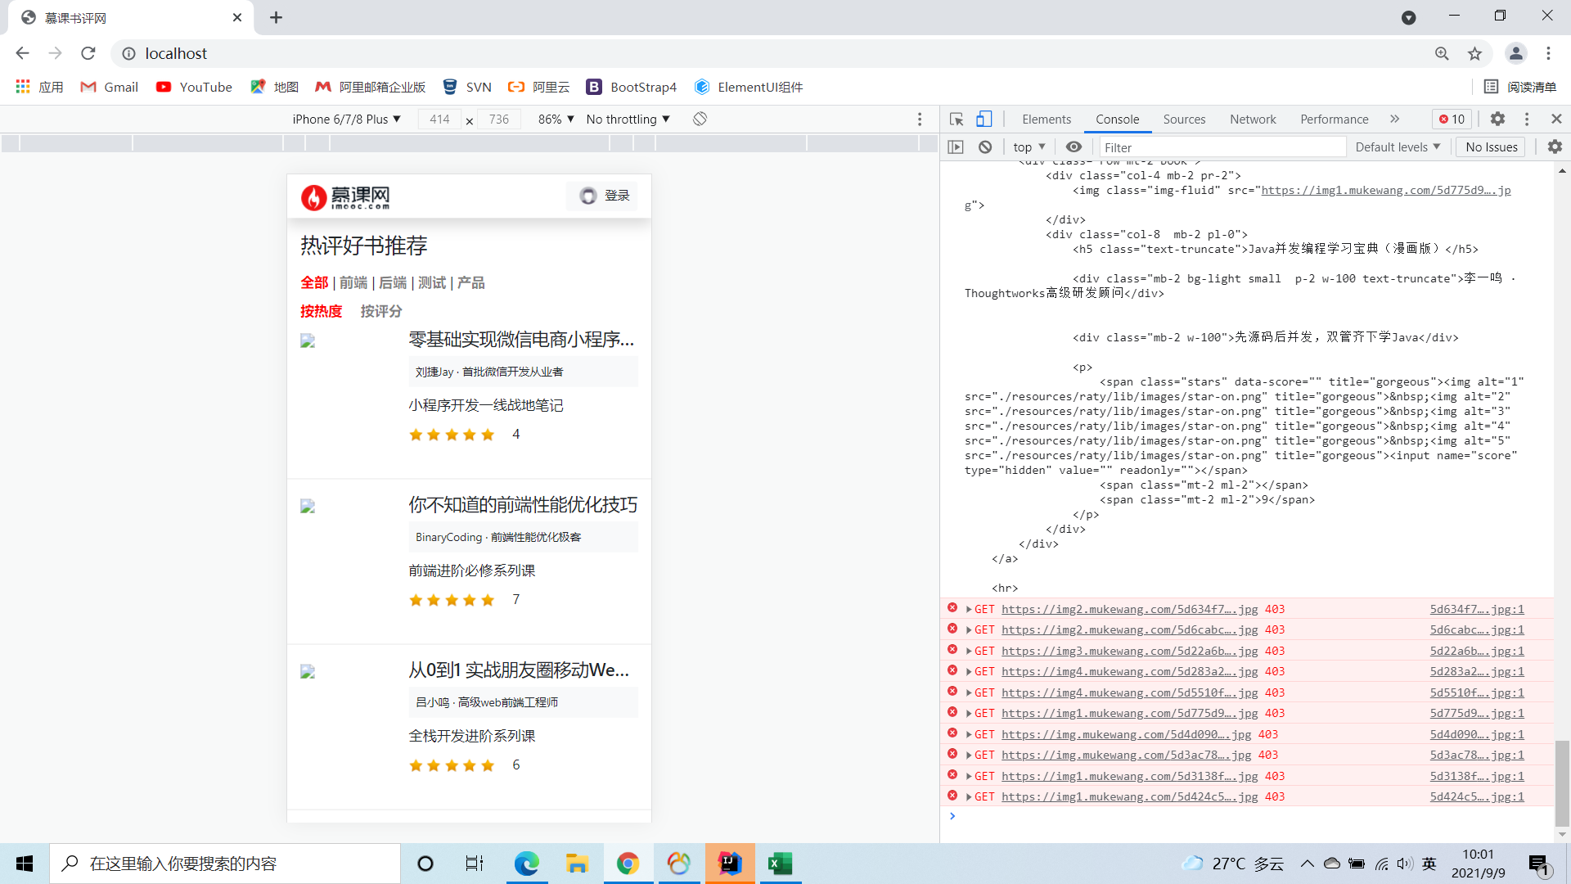Create live expression with the eye icon

pos(1074,147)
